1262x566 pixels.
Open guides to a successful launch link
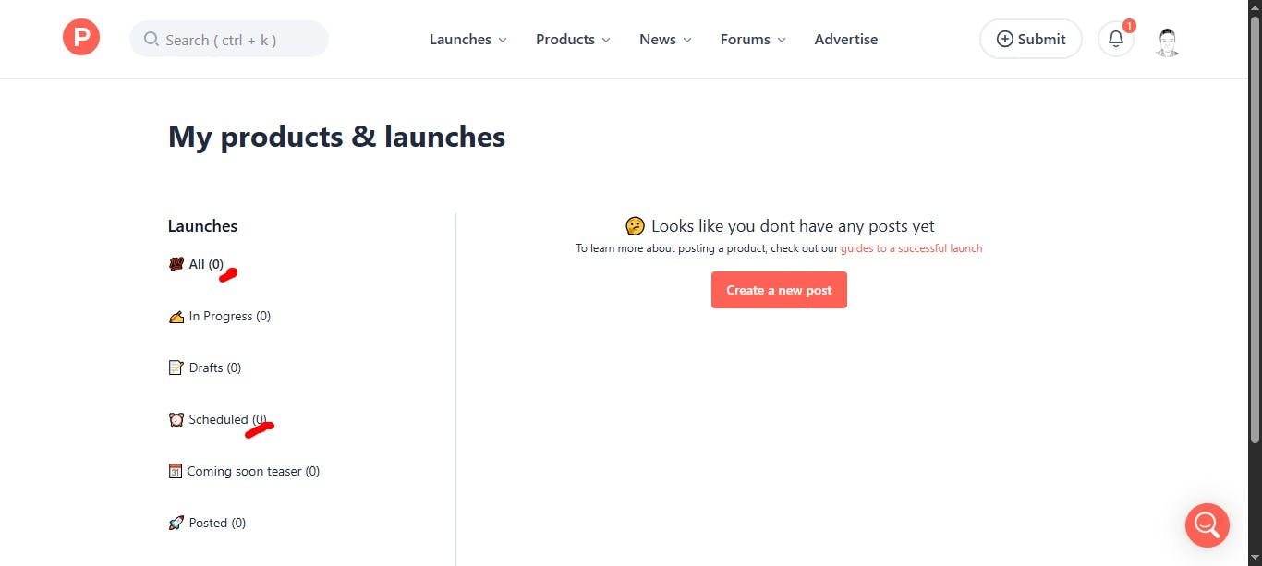(x=911, y=248)
